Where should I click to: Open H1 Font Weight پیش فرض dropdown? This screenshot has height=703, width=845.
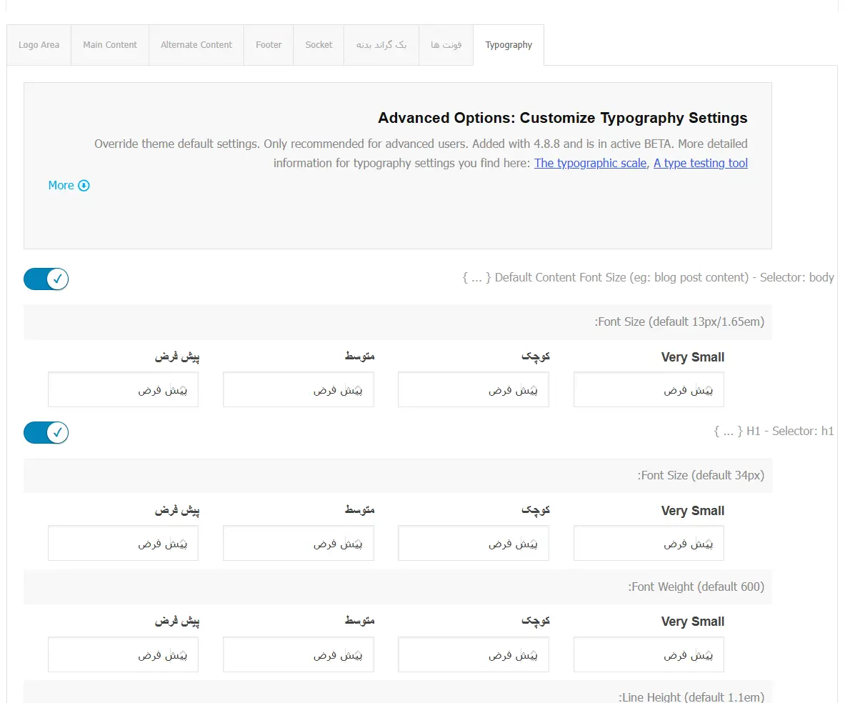(x=123, y=654)
